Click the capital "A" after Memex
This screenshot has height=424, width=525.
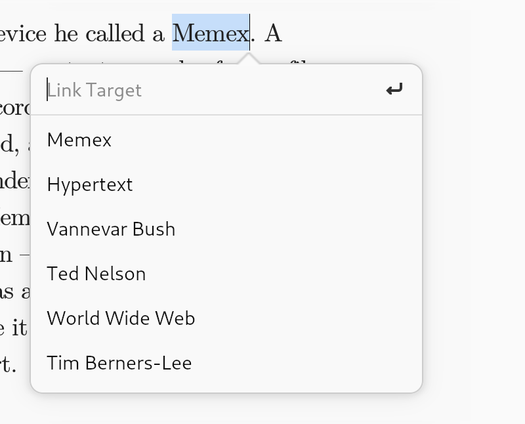(273, 33)
